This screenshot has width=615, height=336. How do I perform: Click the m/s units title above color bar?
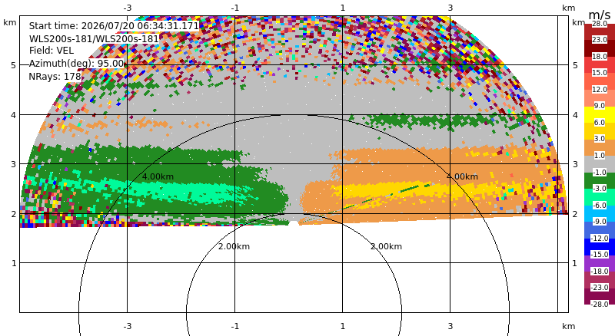click(600, 15)
